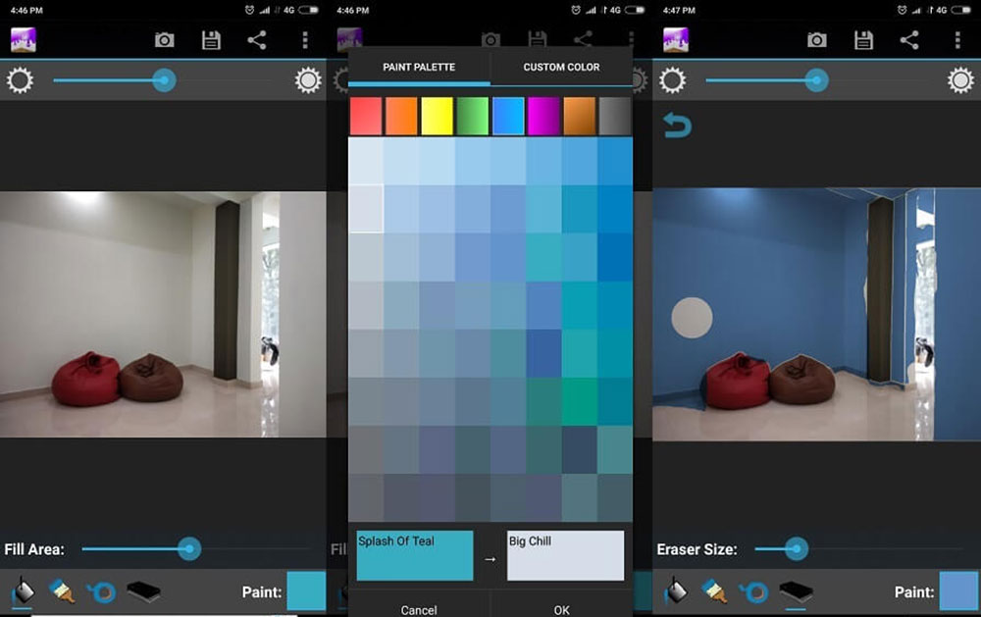Tap the "4:47 PM" clock in the status bar
The image size is (981, 617).
click(x=679, y=10)
